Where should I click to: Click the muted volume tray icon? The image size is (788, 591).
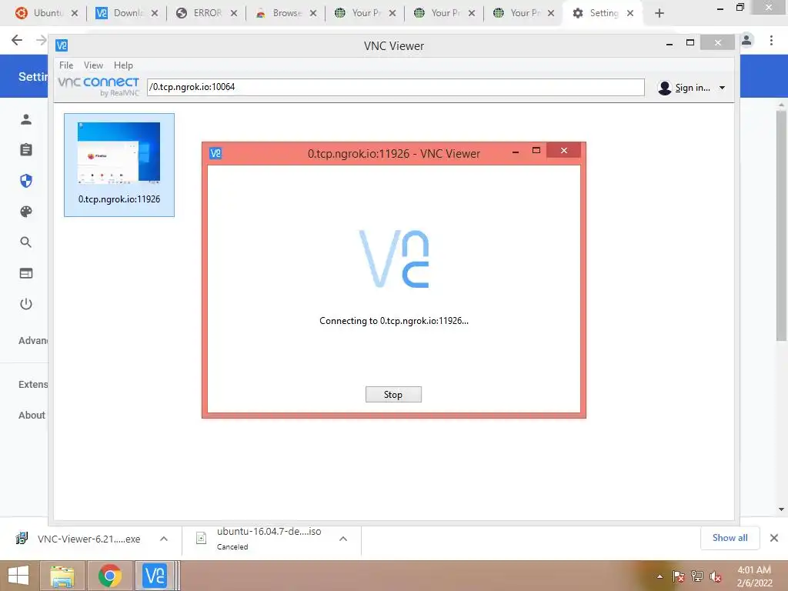pyautogui.click(x=716, y=576)
